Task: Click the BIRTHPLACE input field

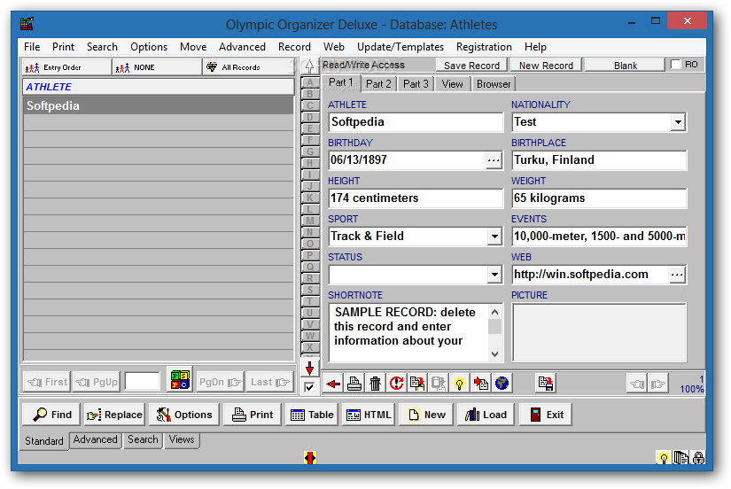Action: (x=599, y=160)
